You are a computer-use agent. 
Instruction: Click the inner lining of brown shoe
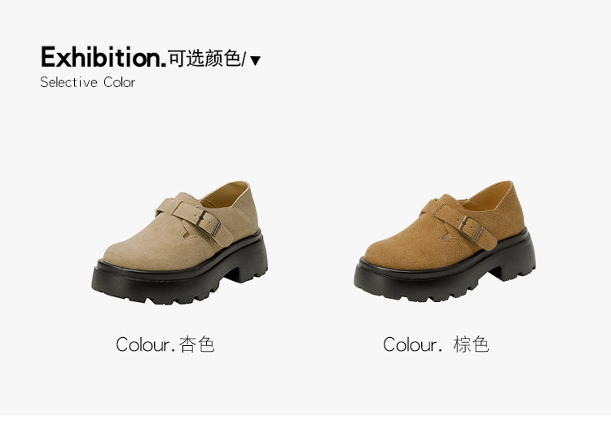click(x=489, y=197)
